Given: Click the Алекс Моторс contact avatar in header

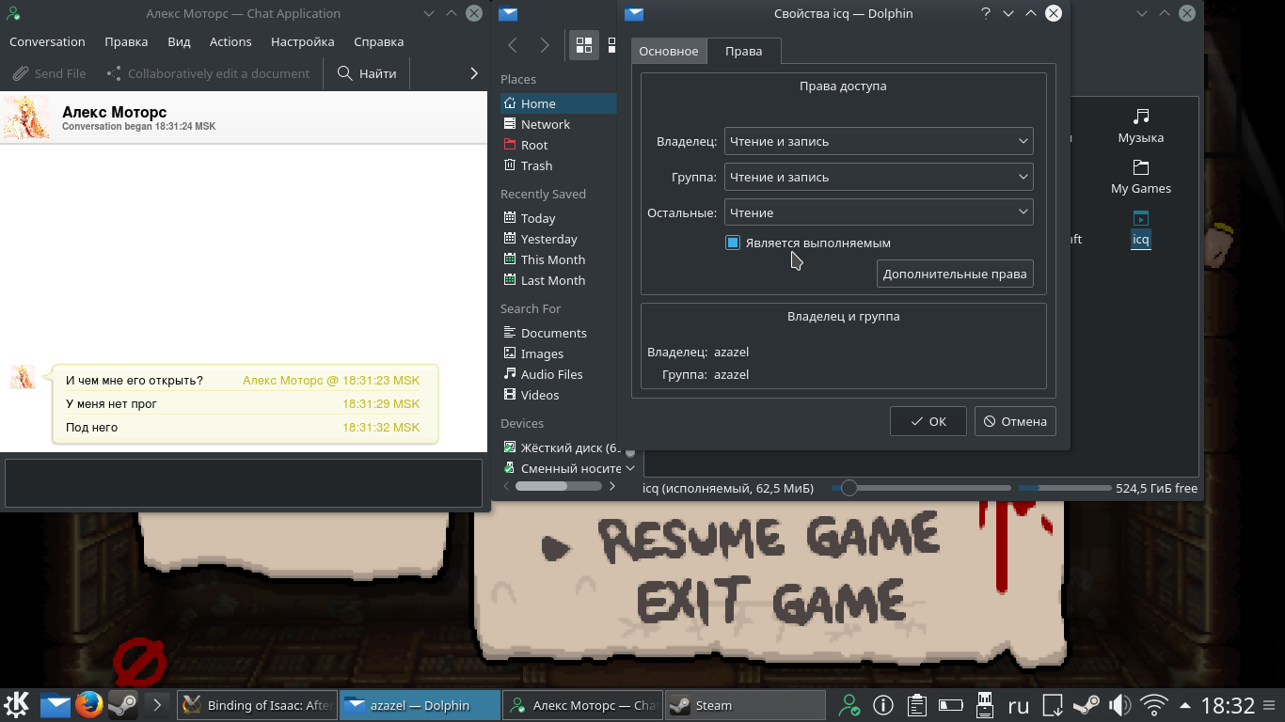Looking at the screenshot, I should (x=26, y=118).
